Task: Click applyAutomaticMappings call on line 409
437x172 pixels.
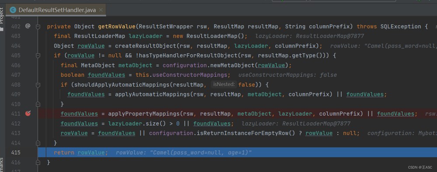Action: 153,94
